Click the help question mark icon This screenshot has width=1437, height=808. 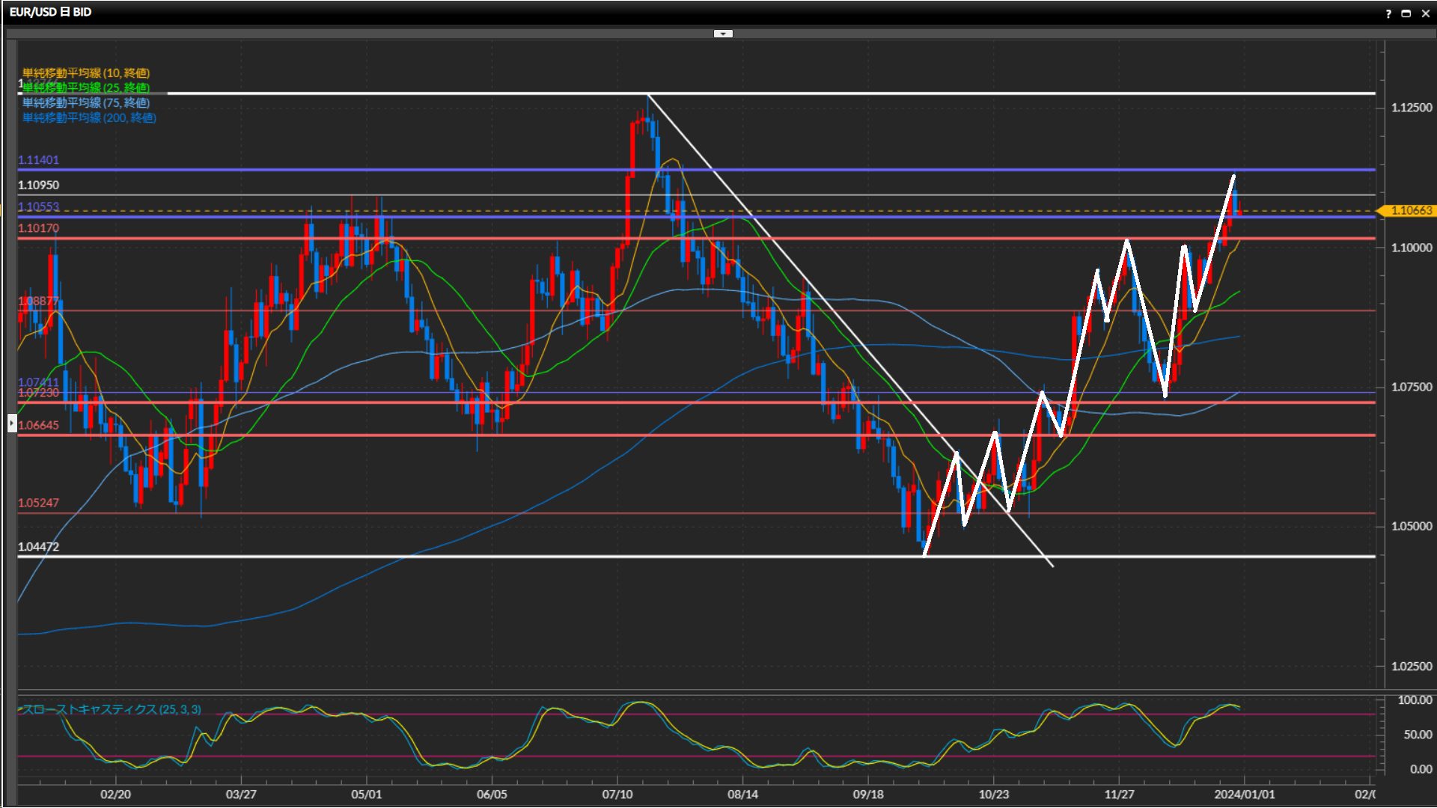coord(1388,13)
